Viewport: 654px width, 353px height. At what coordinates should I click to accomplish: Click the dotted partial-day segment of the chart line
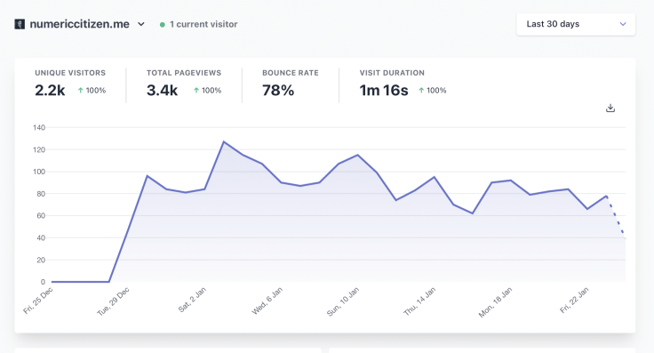click(616, 217)
